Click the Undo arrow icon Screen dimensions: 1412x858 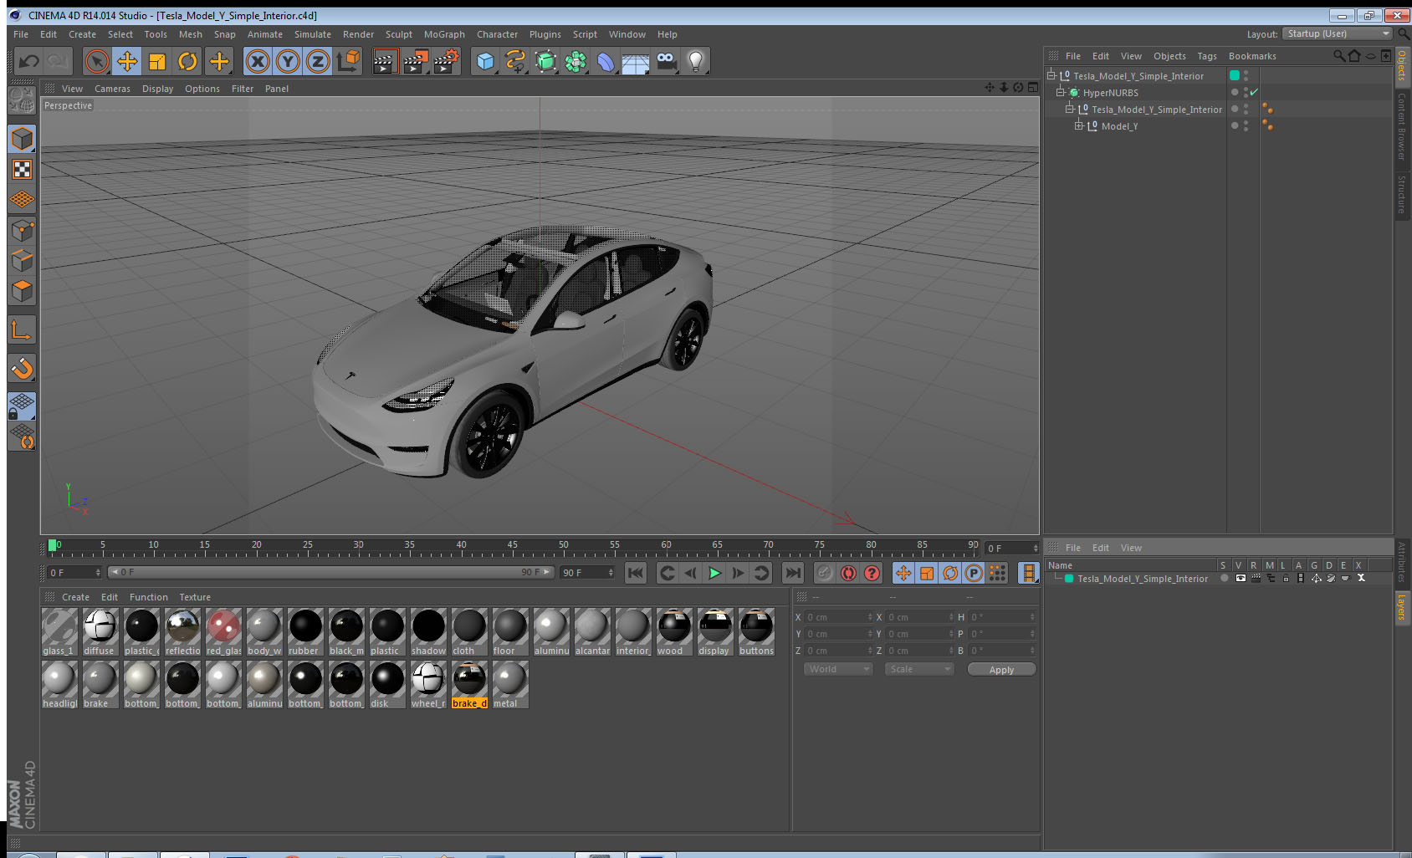(29, 61)
